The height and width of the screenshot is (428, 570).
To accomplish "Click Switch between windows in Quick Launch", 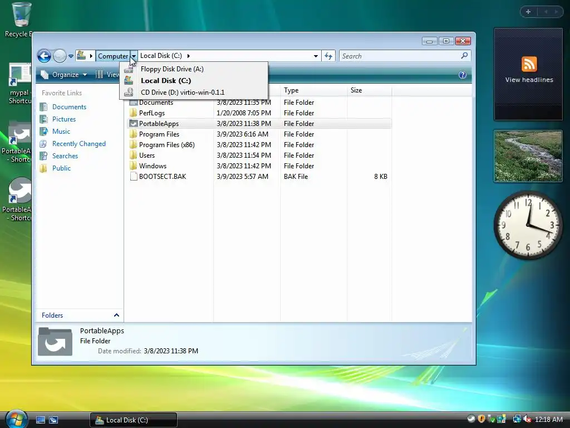I will (53, 420).
